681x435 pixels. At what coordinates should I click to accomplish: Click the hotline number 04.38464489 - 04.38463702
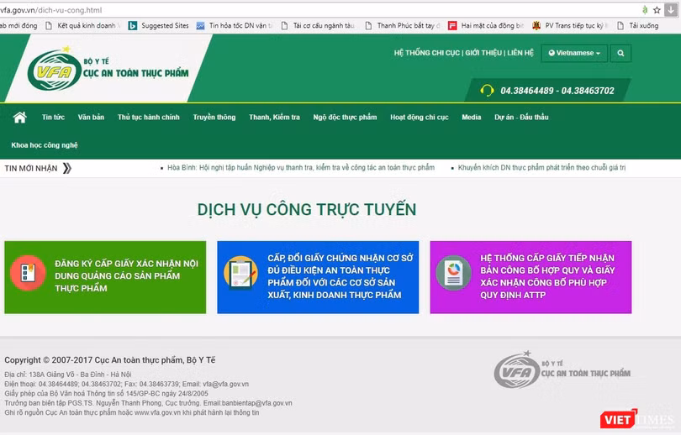(x=557, y=91)
